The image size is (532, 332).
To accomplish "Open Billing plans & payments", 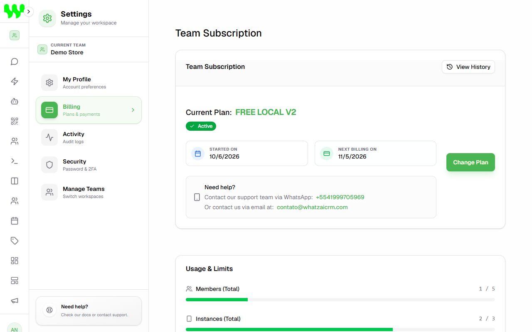I will (x=89, y=110).
